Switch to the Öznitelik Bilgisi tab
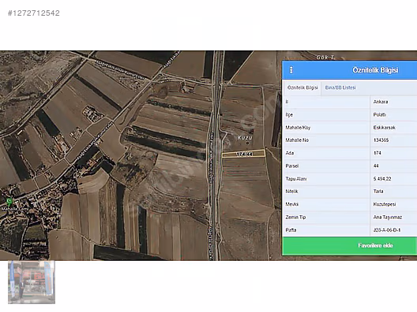 [302, 87]
